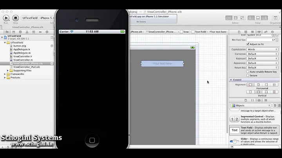Click the Min Font Size field
Image resolution: width=282 pixels, height=158 pixels.
click(261, 40)
